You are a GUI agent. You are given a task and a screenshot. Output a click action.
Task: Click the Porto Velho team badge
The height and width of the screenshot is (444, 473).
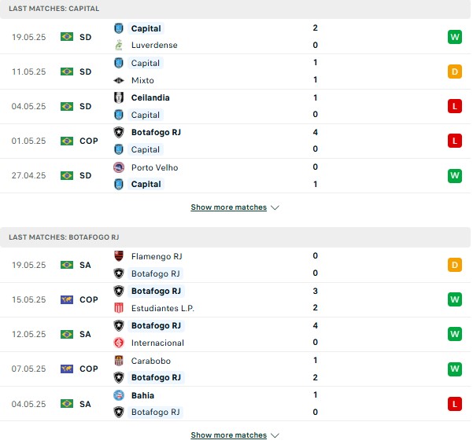119,167
